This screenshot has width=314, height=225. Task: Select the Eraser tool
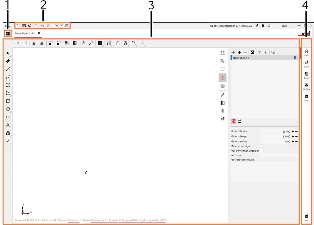pos(8,61)
